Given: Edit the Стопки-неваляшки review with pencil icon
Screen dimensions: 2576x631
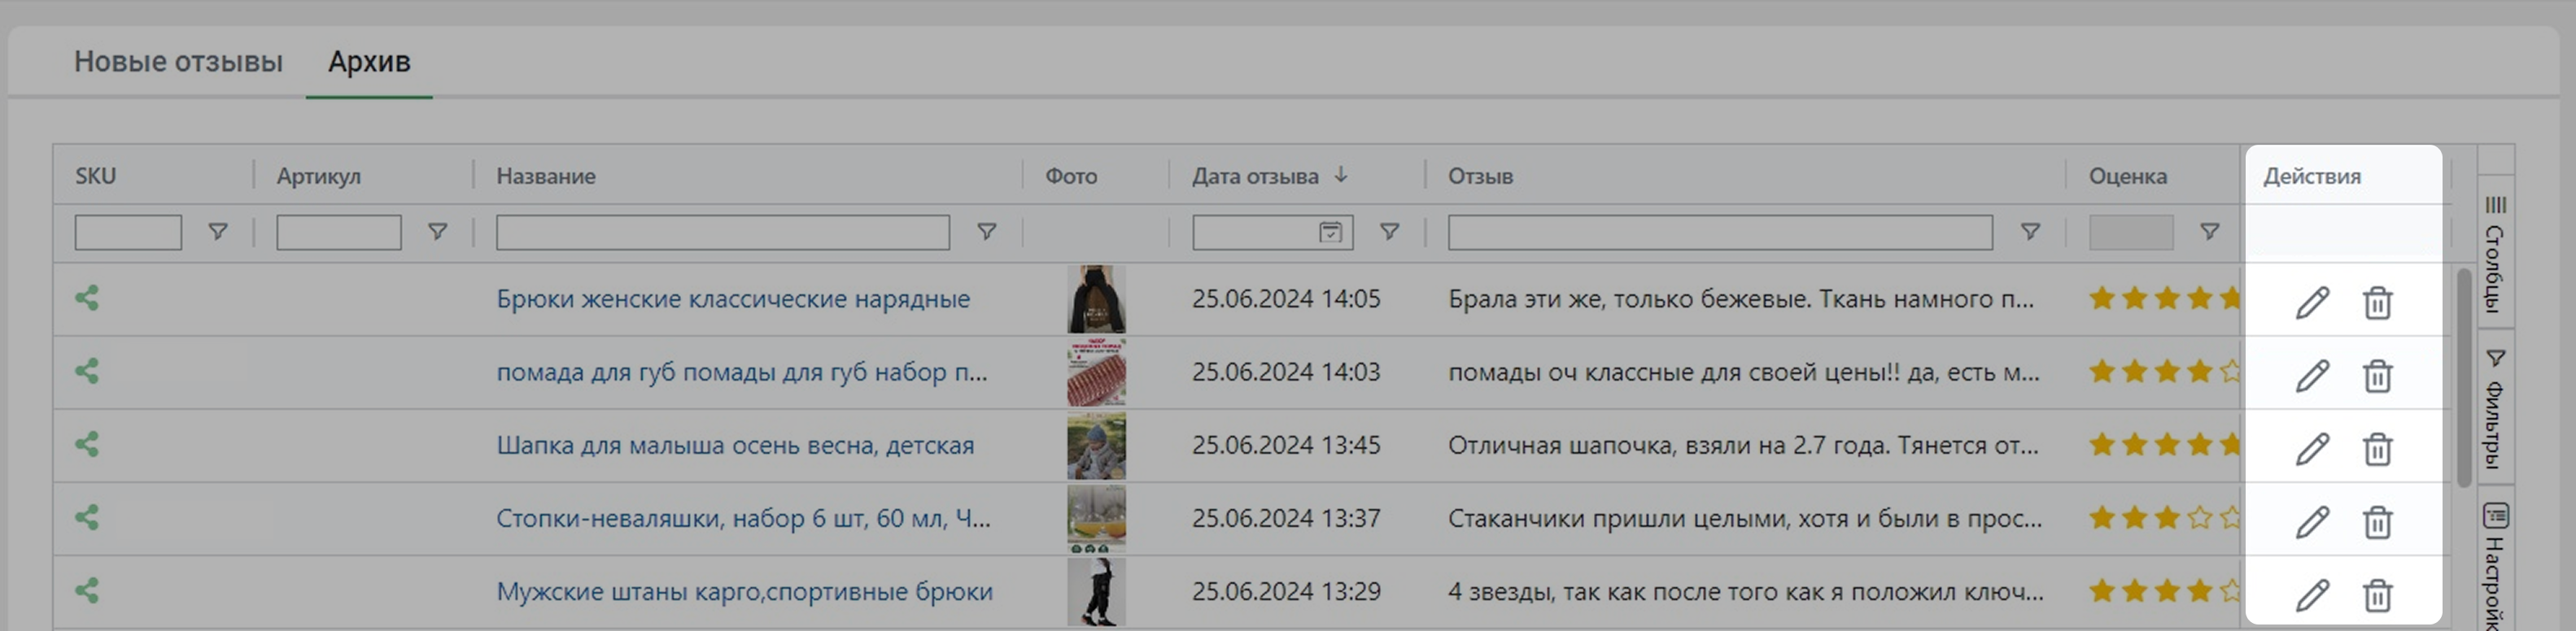Looking at the screenshot, I should pyautogui.click(x=2311, y=522).
